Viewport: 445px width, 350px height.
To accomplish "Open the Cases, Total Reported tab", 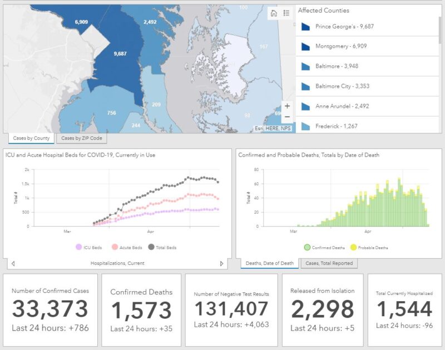I will click(x=329, y=263).
